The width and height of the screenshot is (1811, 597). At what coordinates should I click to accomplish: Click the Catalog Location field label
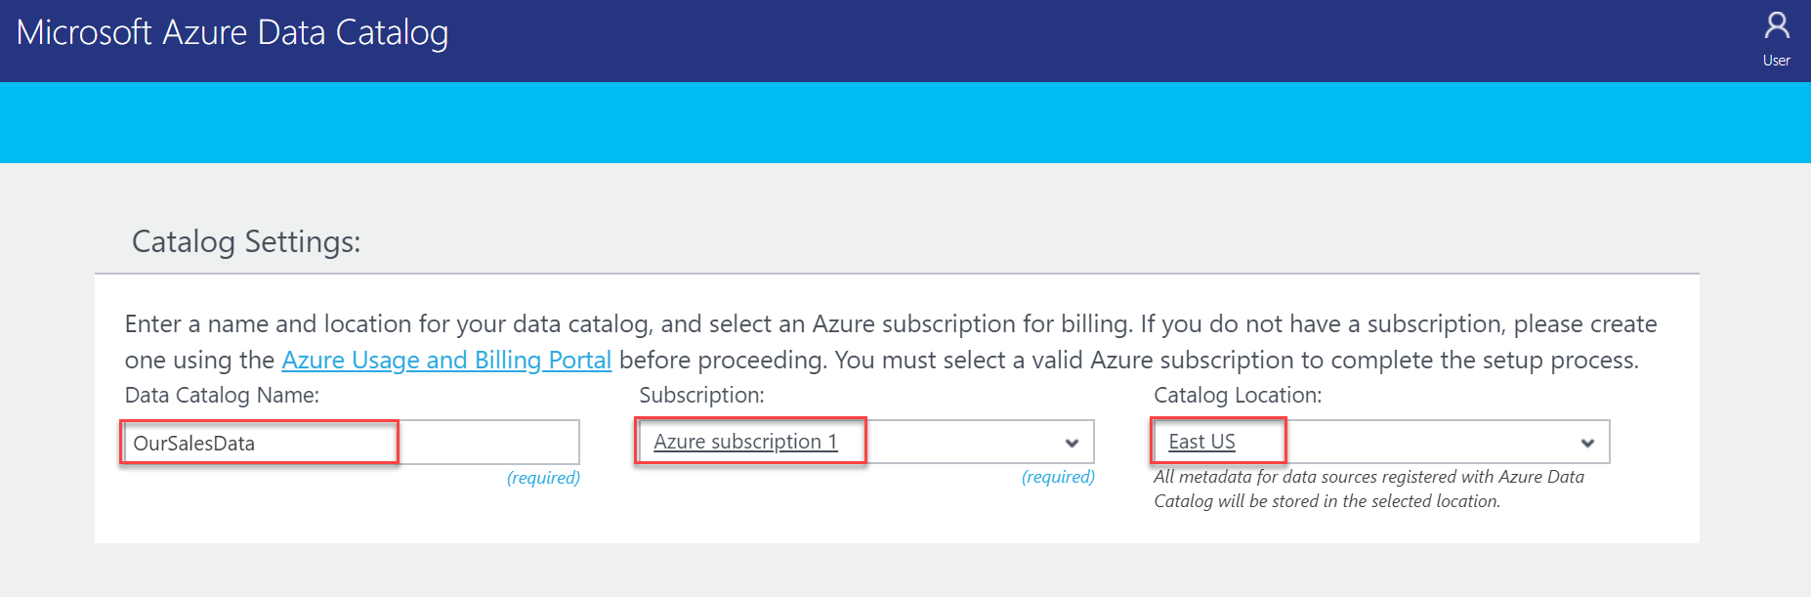(1237, 396)
